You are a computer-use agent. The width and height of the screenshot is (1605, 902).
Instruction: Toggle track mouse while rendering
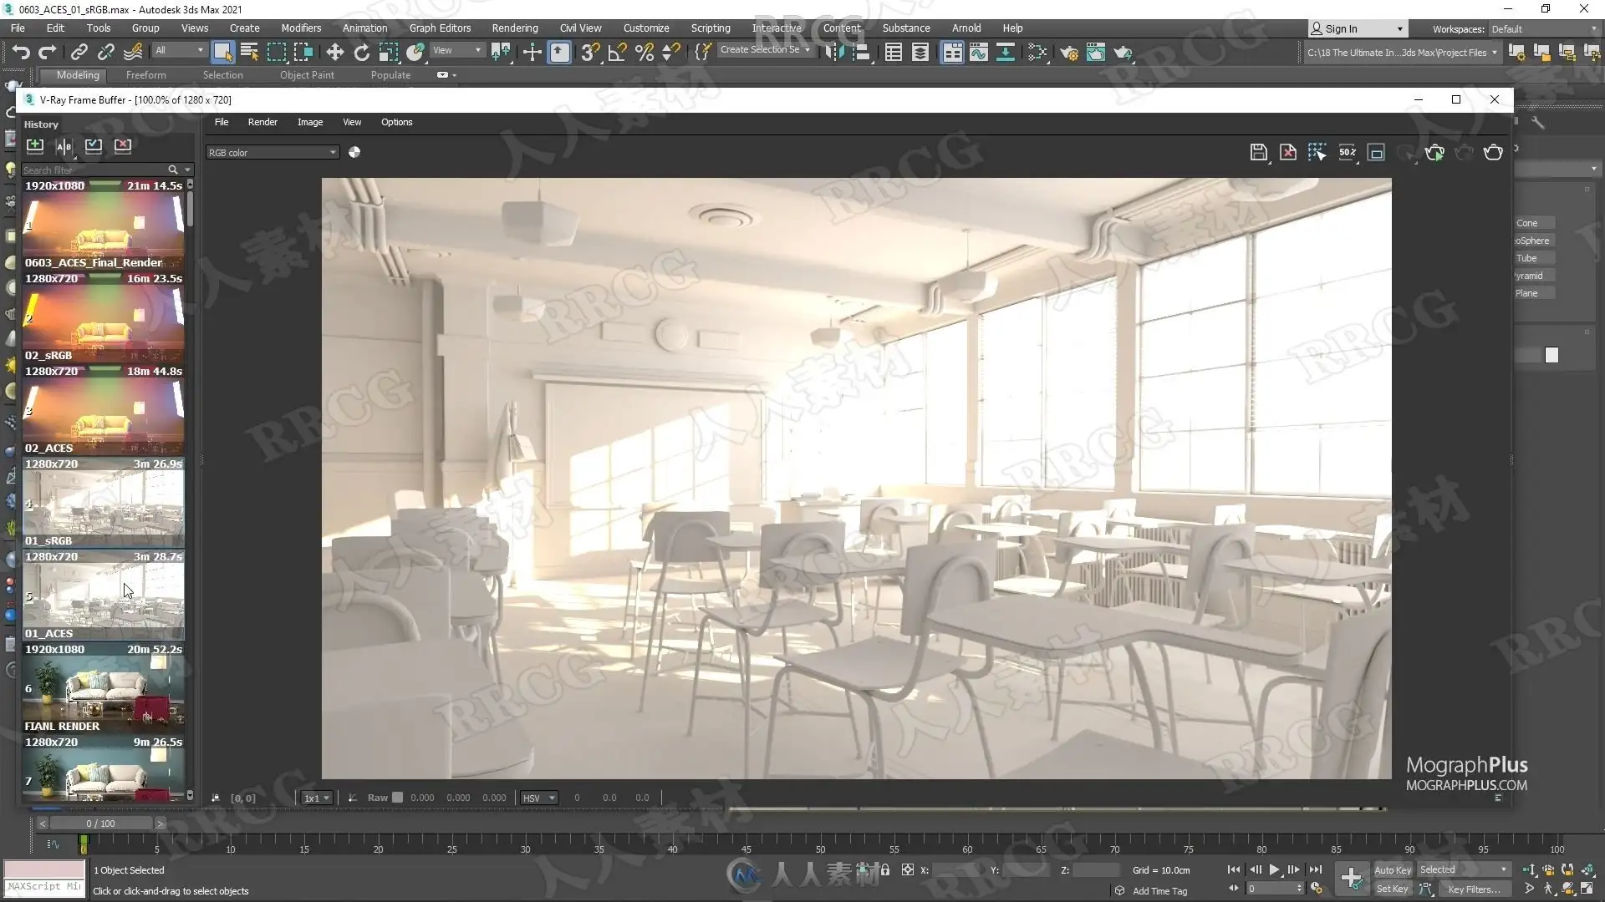pos(1317,152)
